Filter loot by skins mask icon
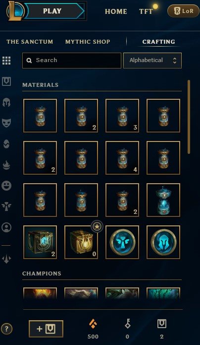 point(6,123)
